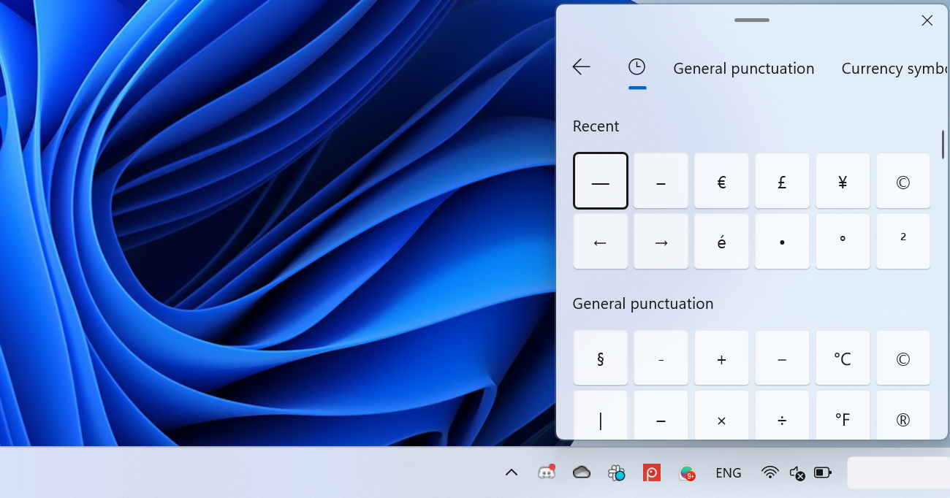950x498 pixels.
Task: Insert the superscript two ² symbol
Action: pos(903,242)
